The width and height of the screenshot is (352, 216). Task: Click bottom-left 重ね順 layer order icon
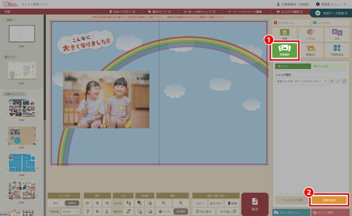coord(140,211)
